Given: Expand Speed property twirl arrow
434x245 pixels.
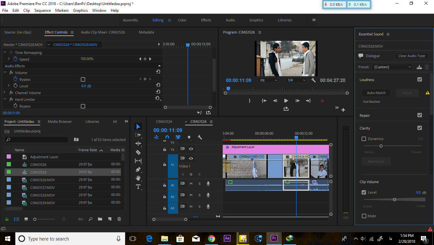Looking at the screenshot, I should [x=9, y=59].
